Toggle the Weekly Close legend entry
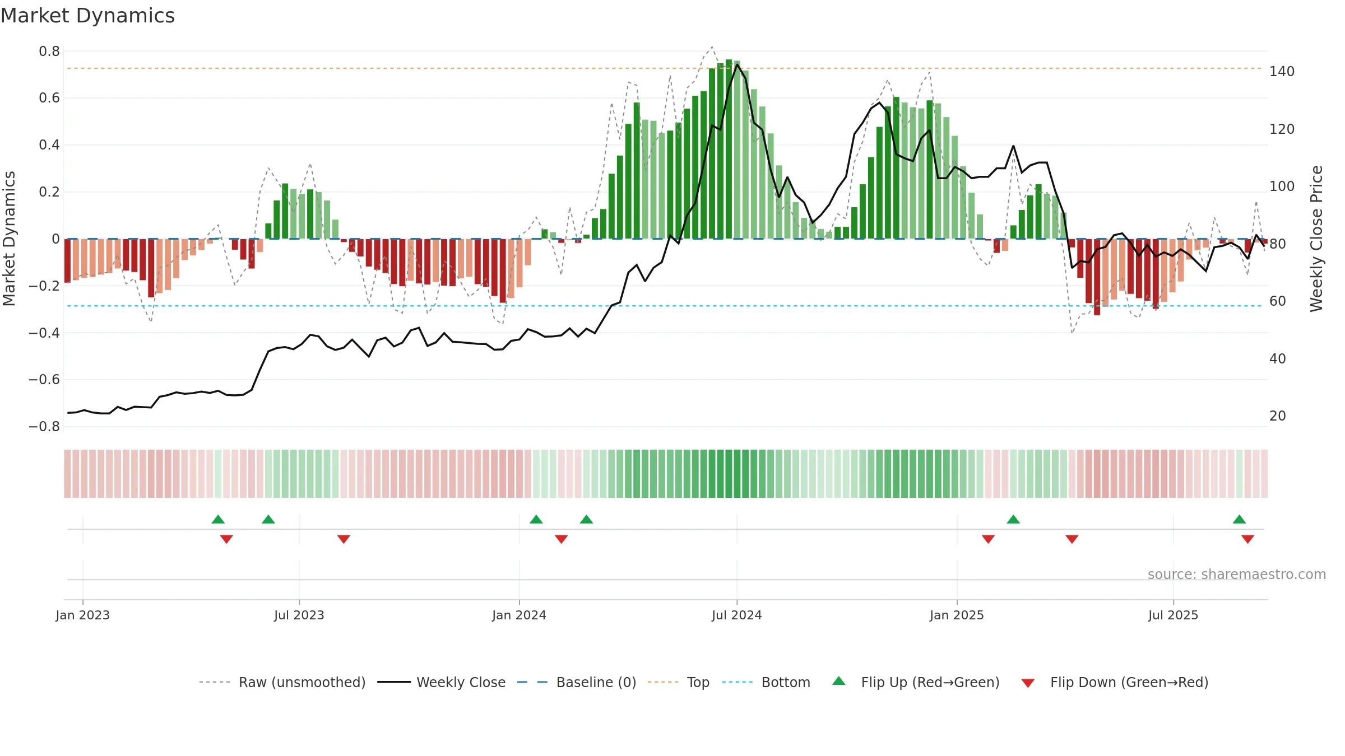The height and width of the screenshot is (756, 1345). 441,682
